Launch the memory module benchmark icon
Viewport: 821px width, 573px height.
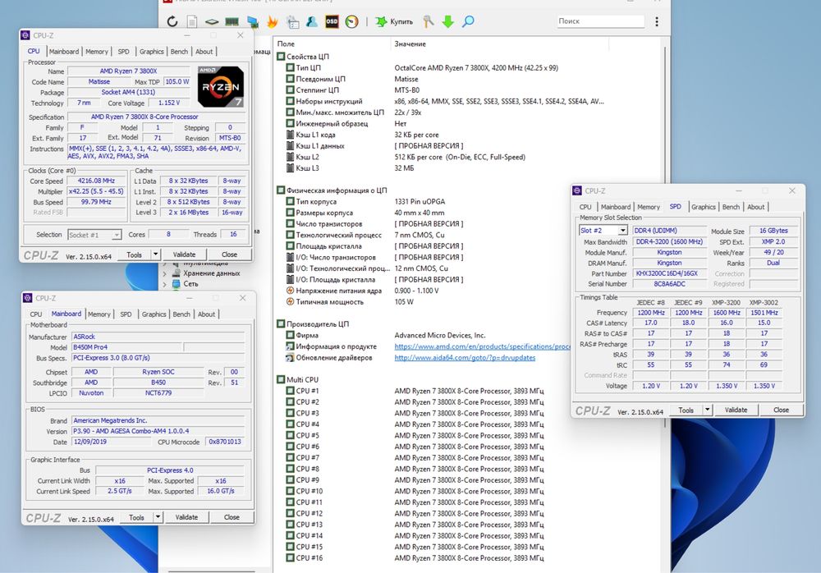coord(232,21)
